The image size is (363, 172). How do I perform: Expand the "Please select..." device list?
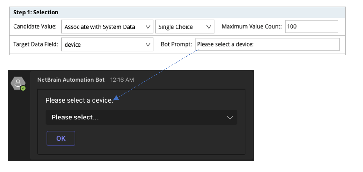(141, 117)
